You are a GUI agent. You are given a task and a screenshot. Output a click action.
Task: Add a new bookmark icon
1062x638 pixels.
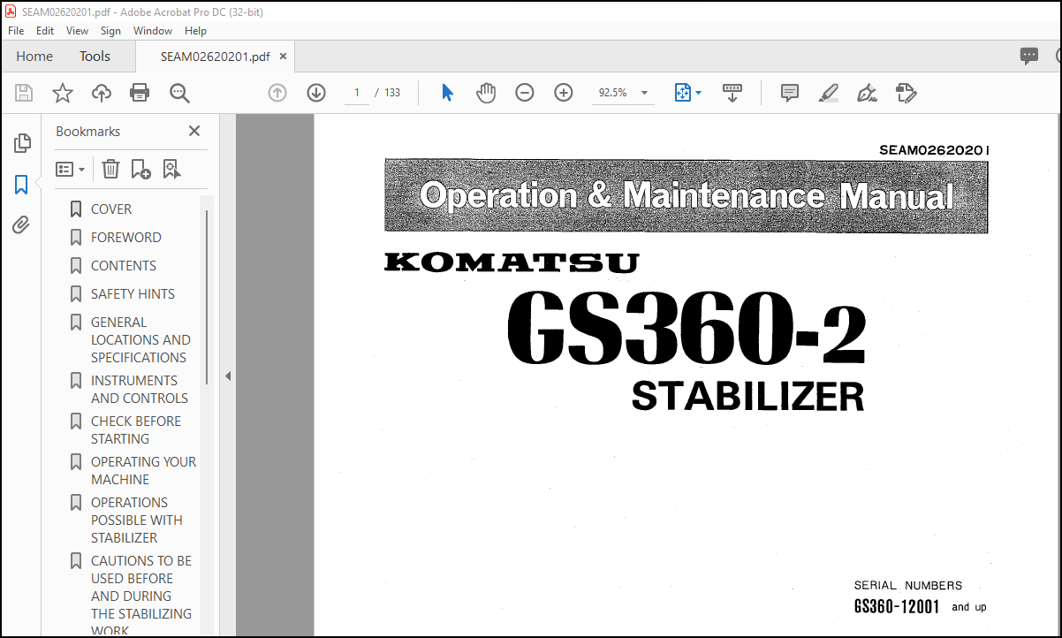[140, 169]
